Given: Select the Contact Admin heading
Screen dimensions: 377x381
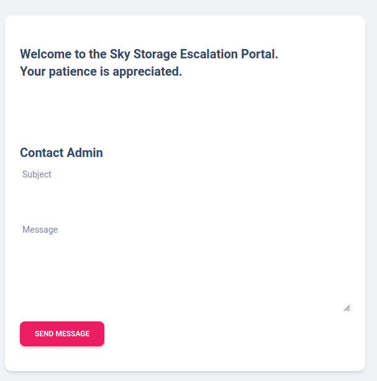Looking at the screenshot, I should click(x=61, y=153).
